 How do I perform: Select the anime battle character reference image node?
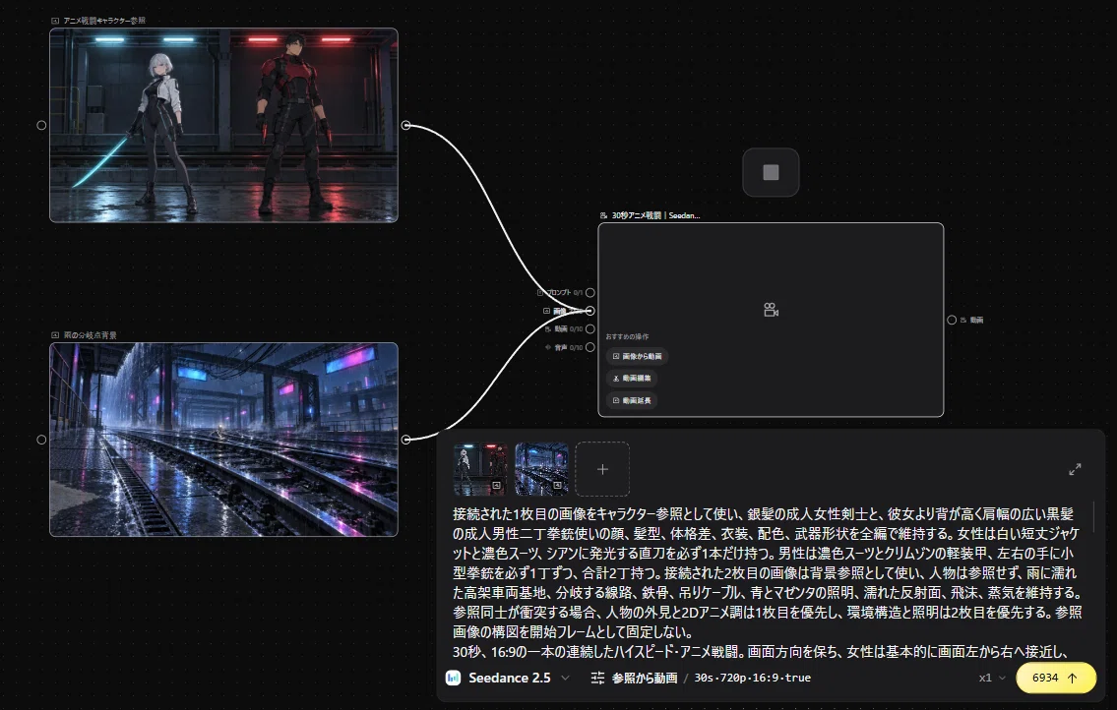click(223, 125)
